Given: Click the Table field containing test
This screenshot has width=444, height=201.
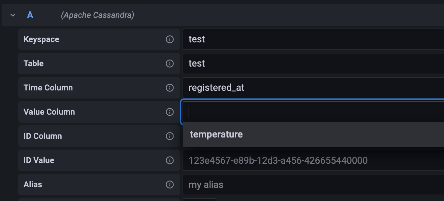Looking at the screenshot, I should coord(313,64).
